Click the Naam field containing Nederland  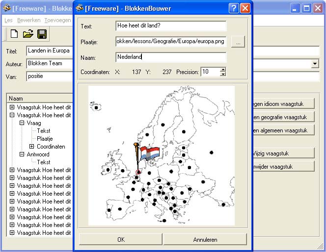click(171, 57)
